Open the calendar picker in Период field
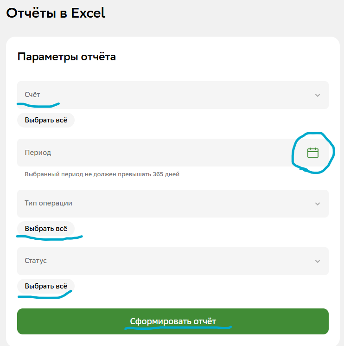Screen dimensions: 344x346 [x=313, y=153]
